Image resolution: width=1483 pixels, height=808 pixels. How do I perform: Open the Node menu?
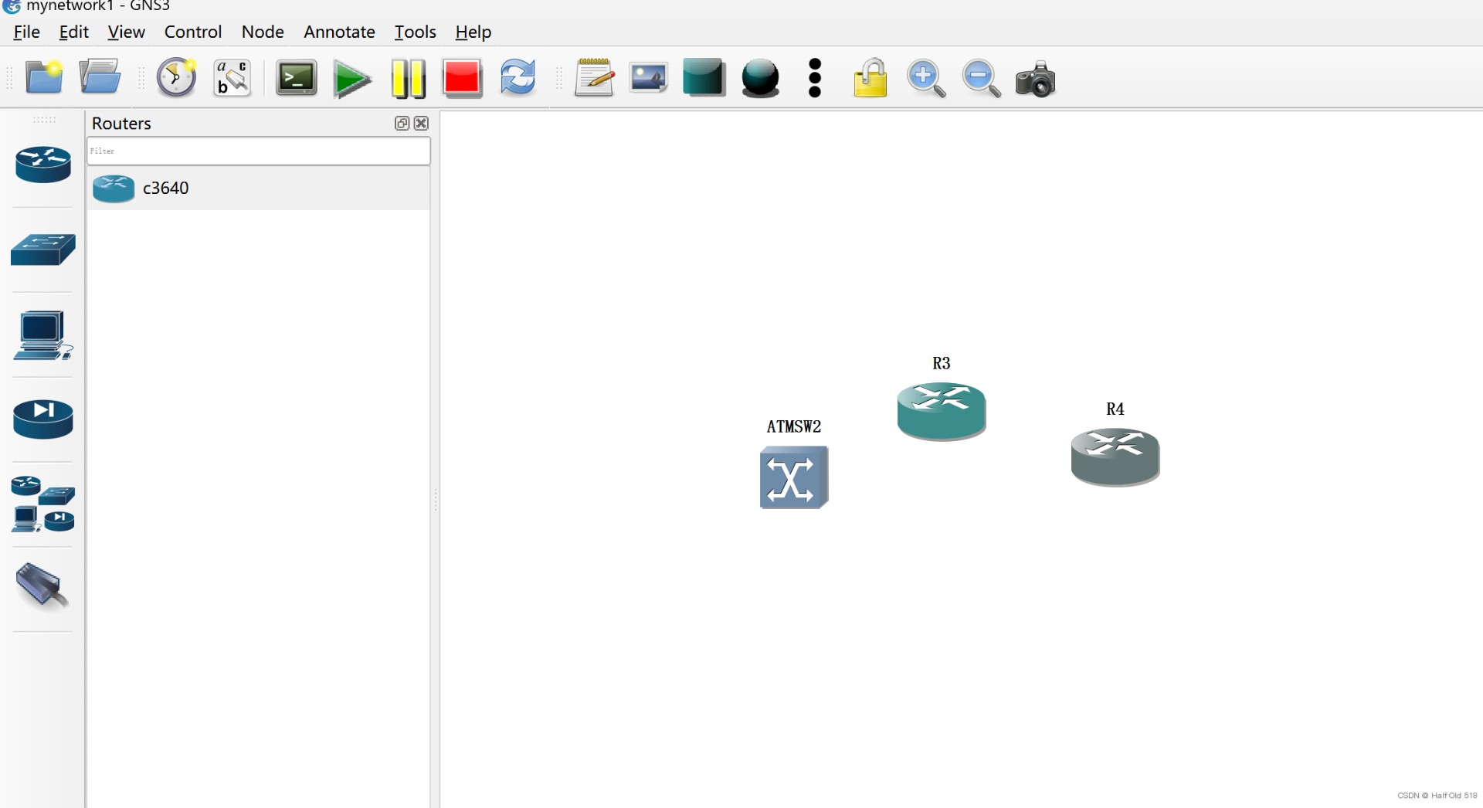(263, 32)
